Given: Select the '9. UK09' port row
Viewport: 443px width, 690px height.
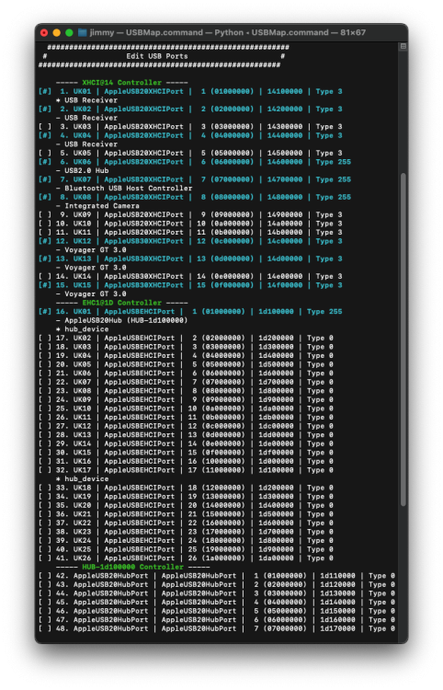Looking at the screenshot, I should tap(190, 214).
